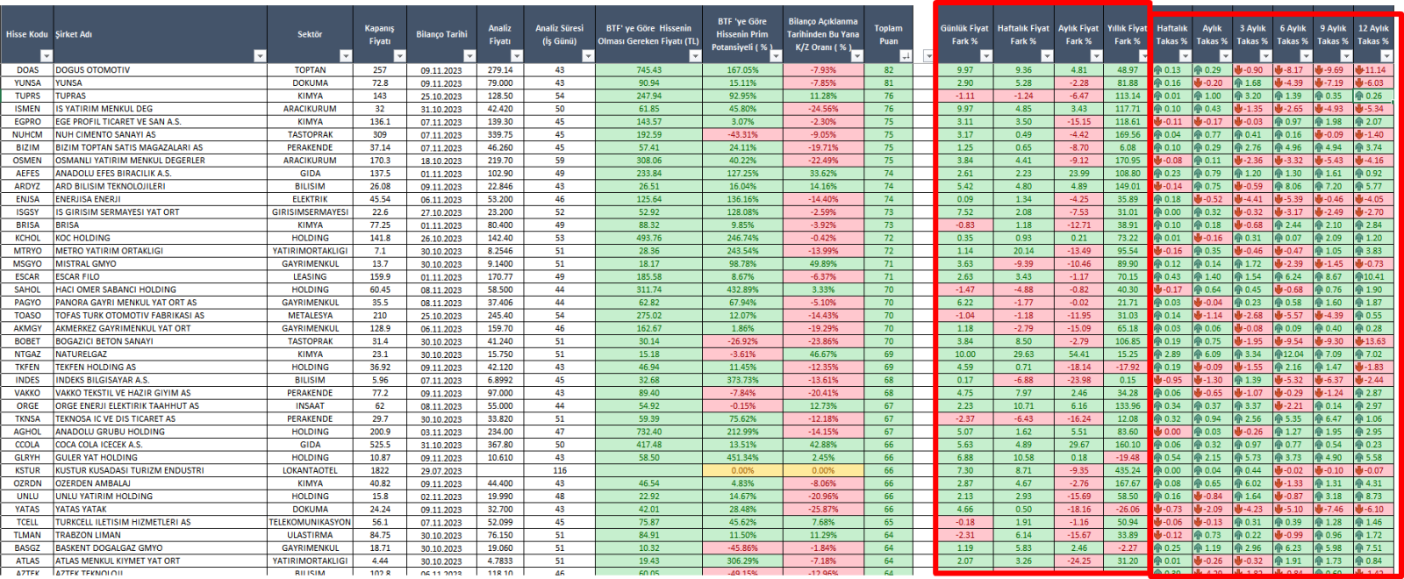Open the Hisse Kodu filter dropdown
Screen dimensions: 1404x579
pos(46,56)
